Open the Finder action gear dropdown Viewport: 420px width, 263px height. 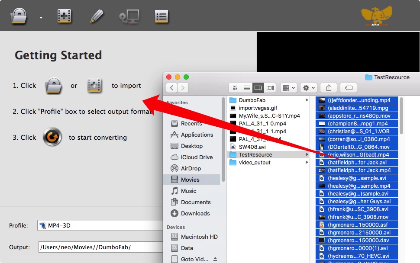pos(309,88)
